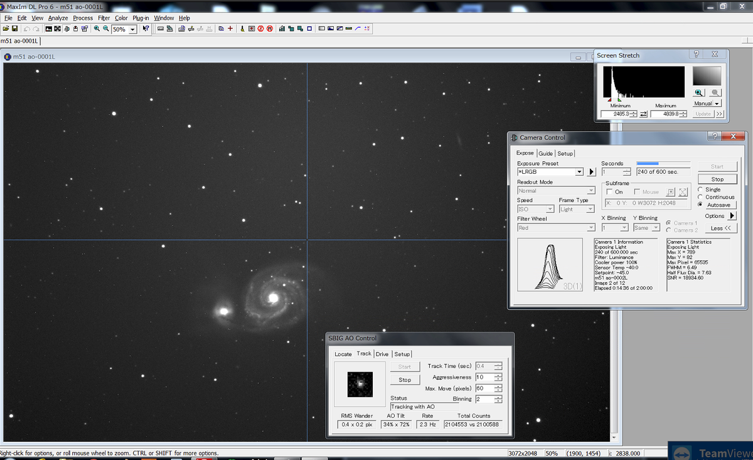
Task: Open the zoom level 50% dropdown
Action: (132, 29)
